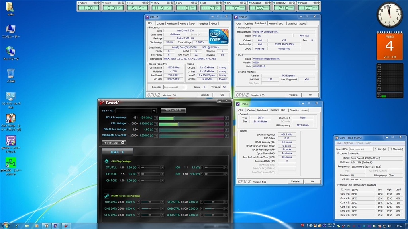The width and height of the screenshot is (408, 229).
Task: Increase CPU PLL voltage with right arrow
Action: (163, 167)
